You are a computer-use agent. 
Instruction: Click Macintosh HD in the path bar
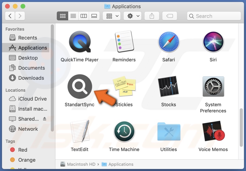[x=78, y=164]
